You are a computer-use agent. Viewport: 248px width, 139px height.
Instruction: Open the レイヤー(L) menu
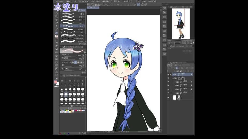pyautogui.click(x=95, y=1)
